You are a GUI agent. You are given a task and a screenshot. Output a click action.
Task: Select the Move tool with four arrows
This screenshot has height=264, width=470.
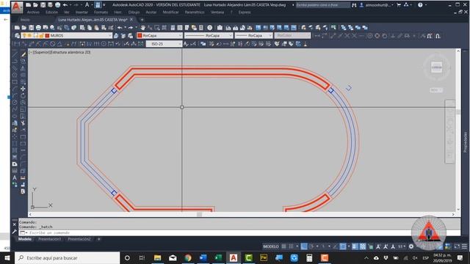tap(23, 89)
